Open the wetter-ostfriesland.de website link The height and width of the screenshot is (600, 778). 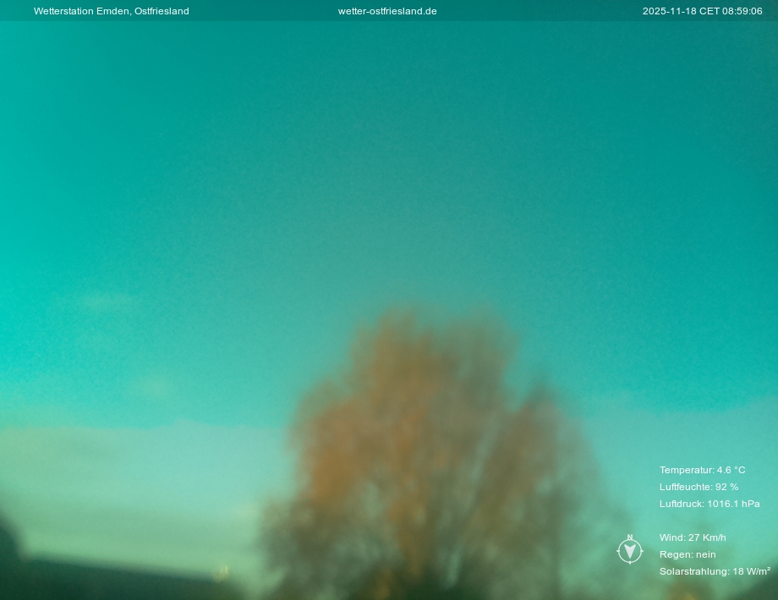[x=387, y=11]
